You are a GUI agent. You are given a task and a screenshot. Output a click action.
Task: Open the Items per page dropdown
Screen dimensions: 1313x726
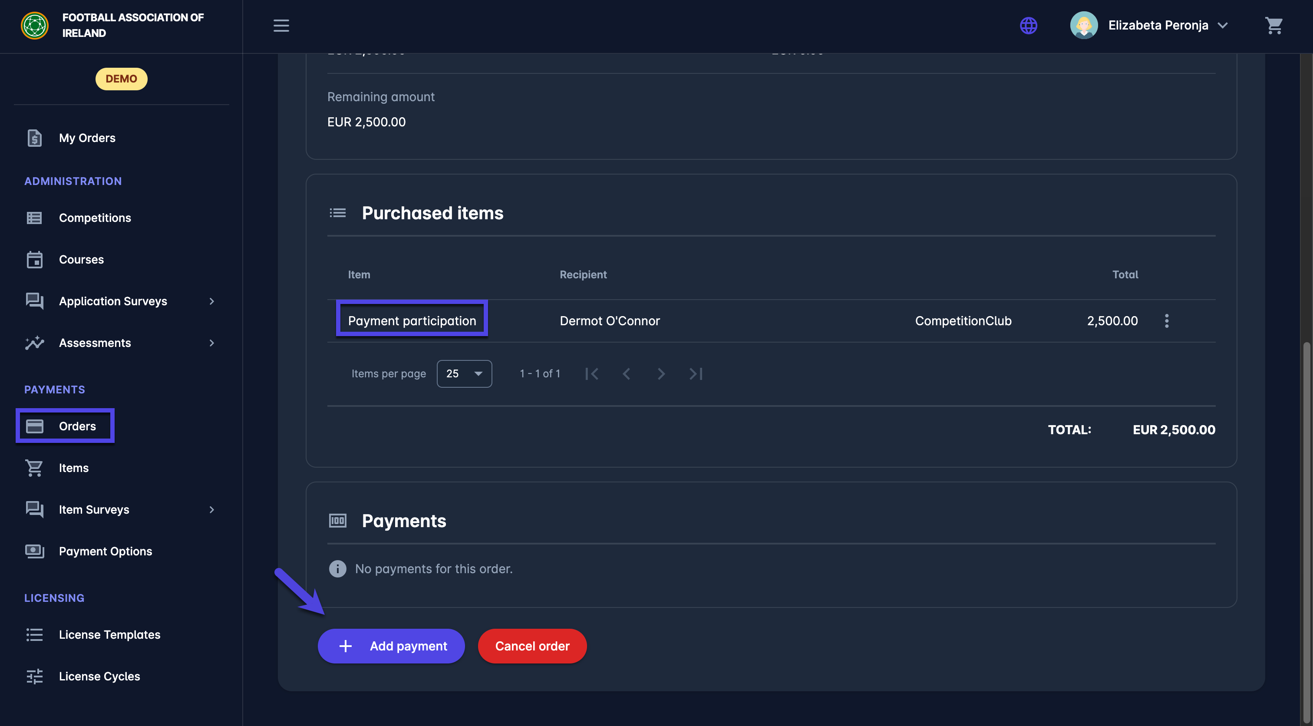464,374
